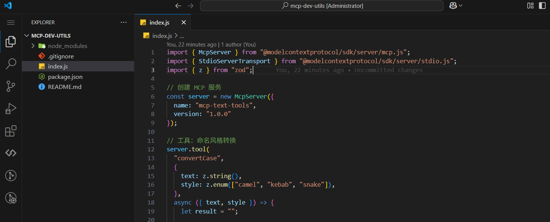Image resolution: width=550 pixels, height=222 pixels.
Task: Open the hamburger application menu
Action: [x=11, y=23]
